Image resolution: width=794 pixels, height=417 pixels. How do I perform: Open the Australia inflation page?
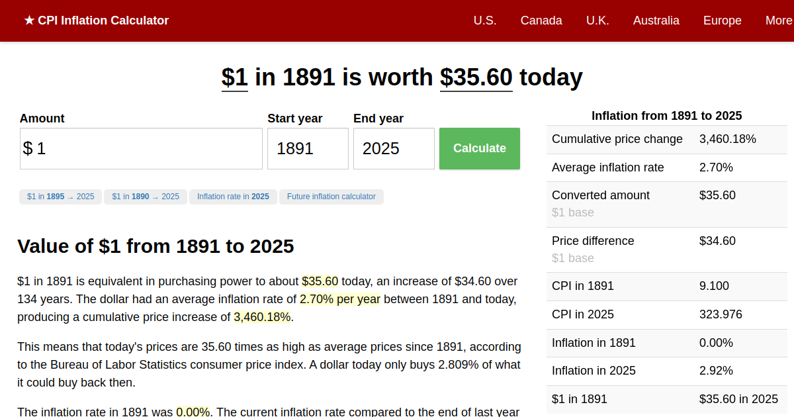click(656, 21)
